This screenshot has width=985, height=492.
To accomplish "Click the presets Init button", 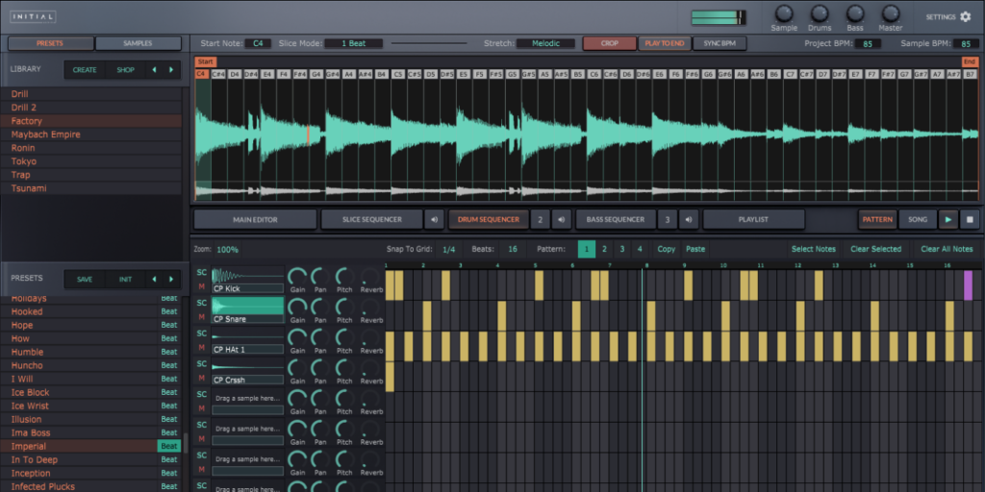I will (x=126, y=280).
